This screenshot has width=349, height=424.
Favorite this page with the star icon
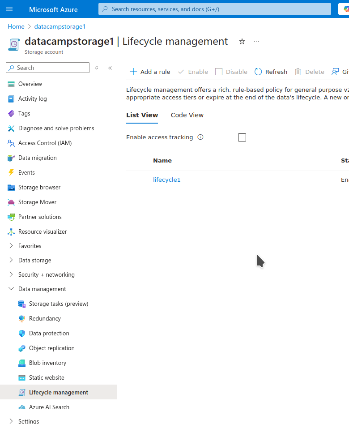click(242, 41)
